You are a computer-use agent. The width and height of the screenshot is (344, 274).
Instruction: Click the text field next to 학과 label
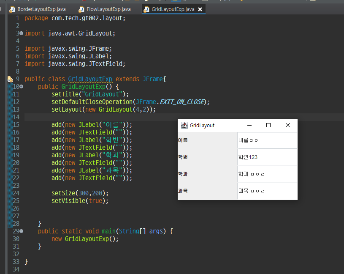point(267,174)
